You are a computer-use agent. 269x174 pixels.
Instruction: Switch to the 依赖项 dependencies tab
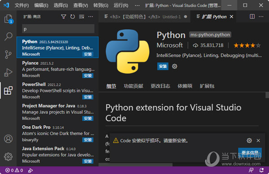tap(185, 86)
